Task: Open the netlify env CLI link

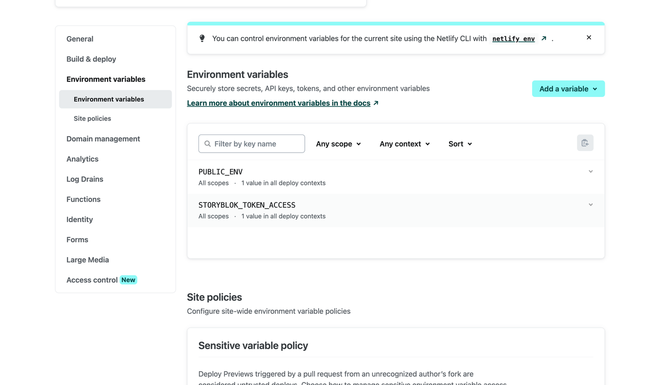Action: click(x=514, y=39)
